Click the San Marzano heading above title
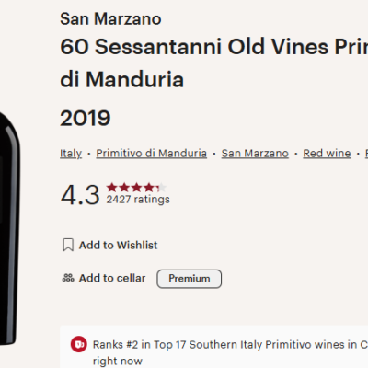This screenshot has width=368, height=368. 110,19
